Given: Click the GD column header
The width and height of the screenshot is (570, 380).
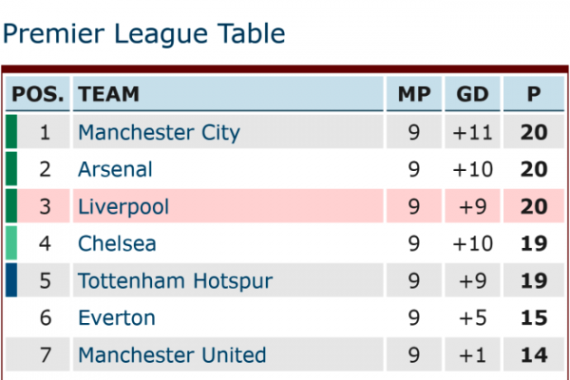Looking at the screenshot, I should click(x=472, y=94).
